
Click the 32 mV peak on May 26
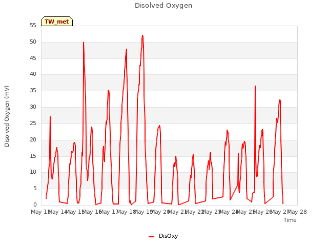click(280, 100)
